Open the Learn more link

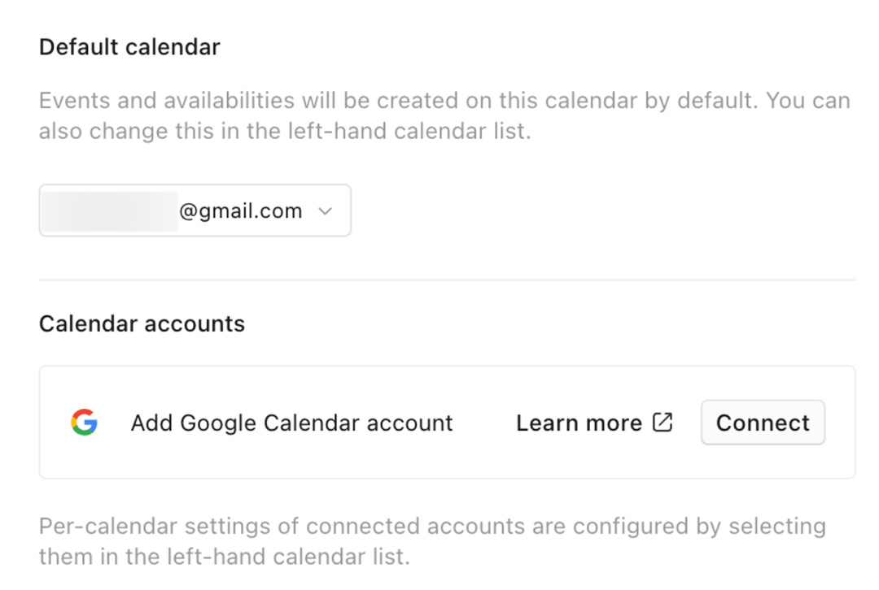click(x=579, y=423)
